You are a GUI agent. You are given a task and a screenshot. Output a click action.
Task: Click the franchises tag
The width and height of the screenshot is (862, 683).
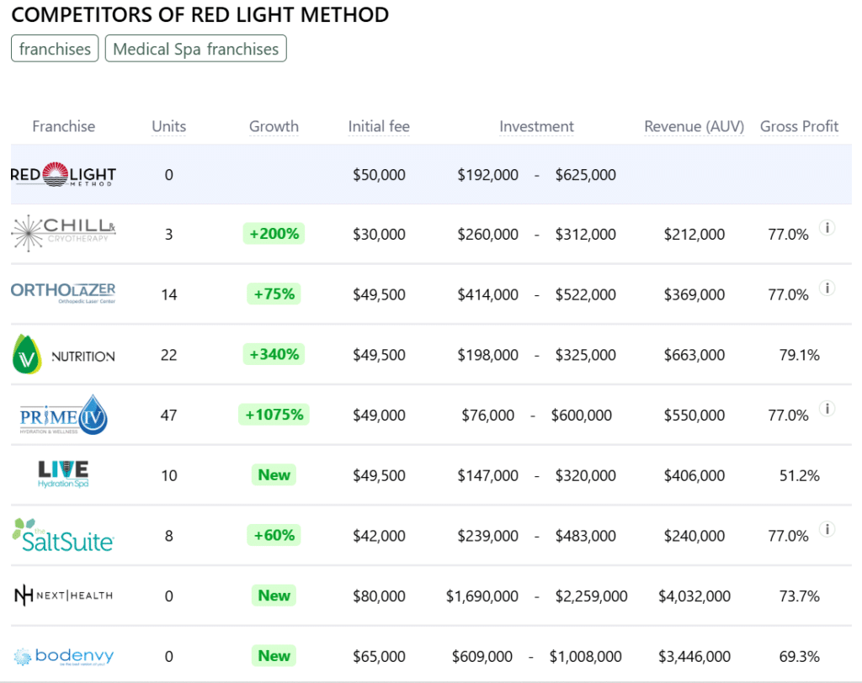pyautogui.click(x=55, y=48)
